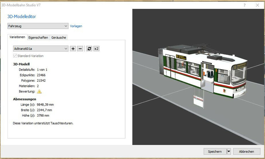
Task: Click the yellow warning icon beside Bewertung
Action: coord(39,92)
